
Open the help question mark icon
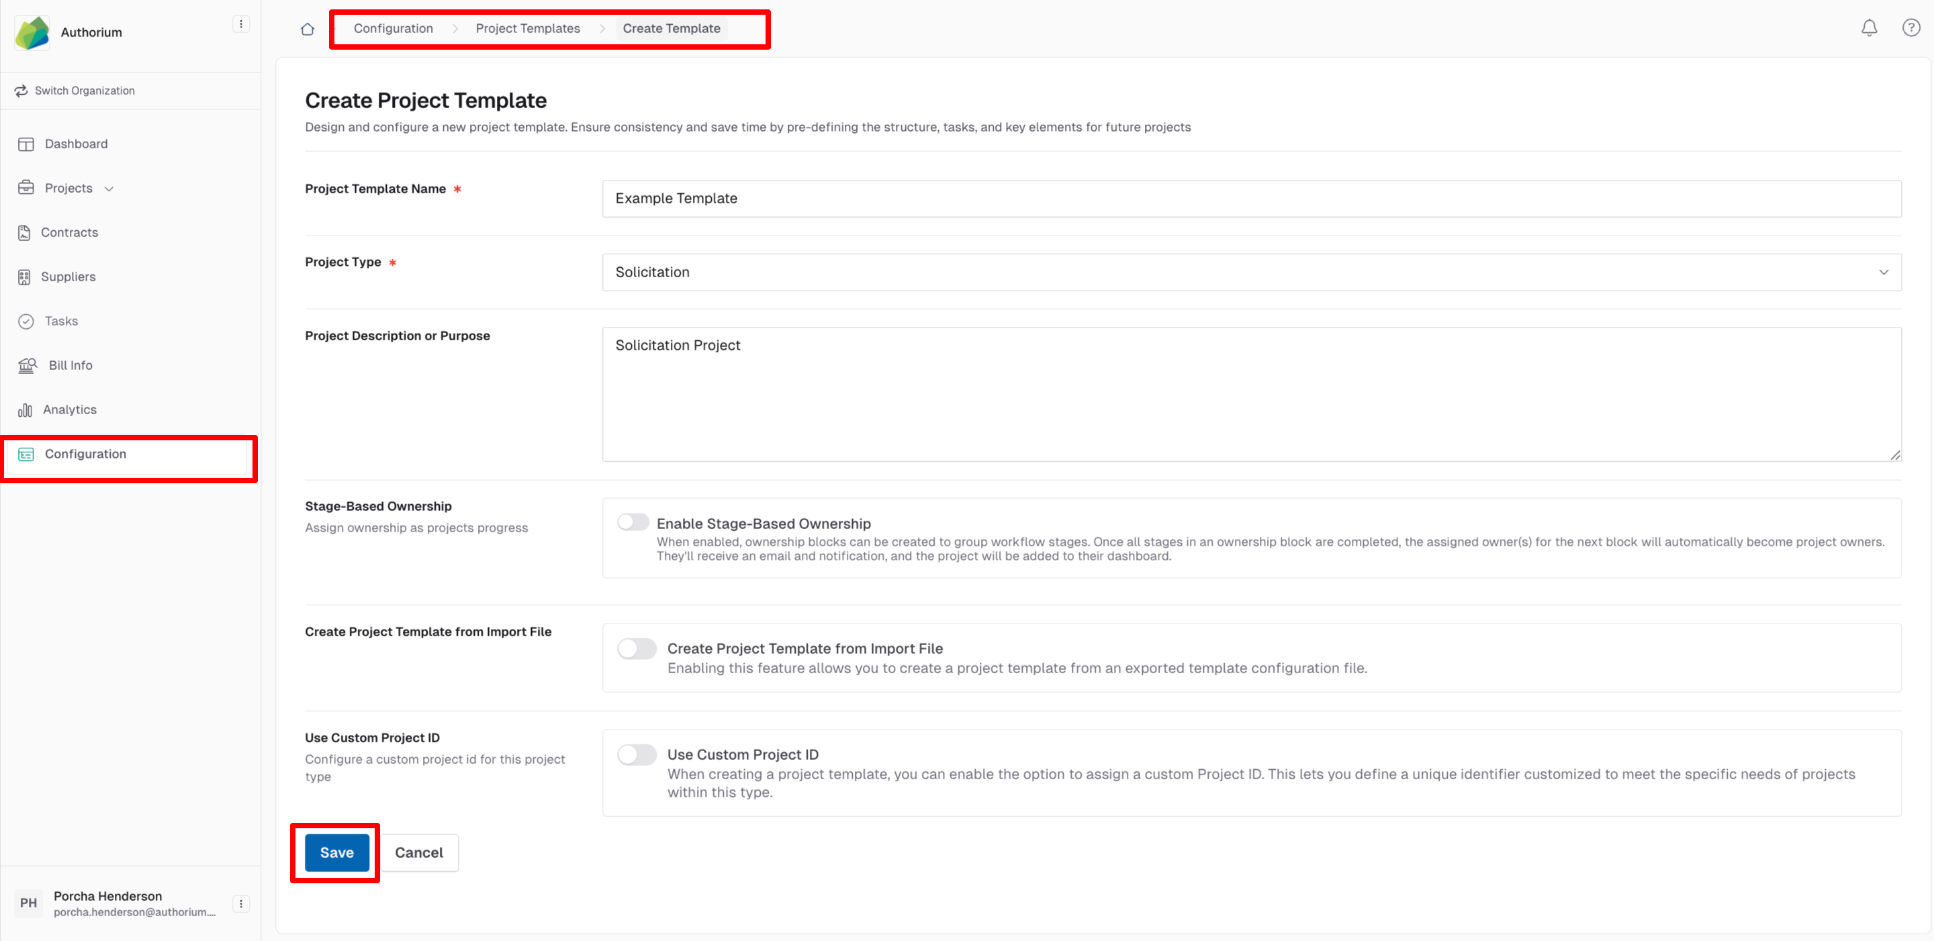[x=1910, y=28]
